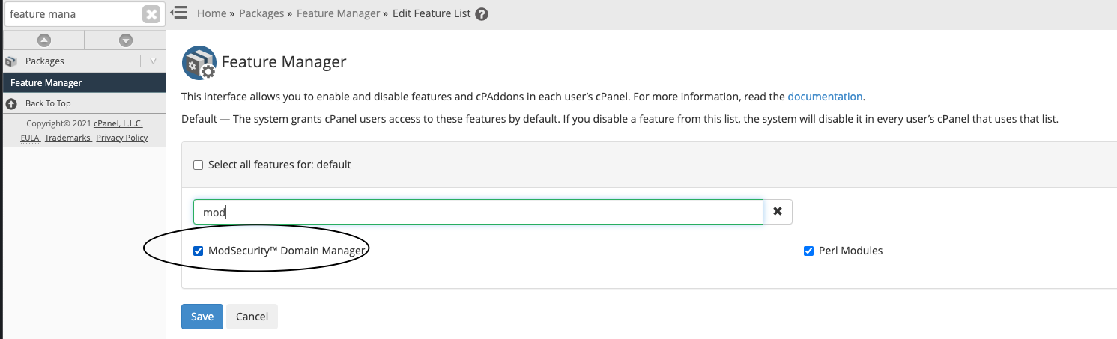Image resolution: width=1117 pixels, height=339 pixels.
Task: Focus the feature filter field containing mod
Action: point(478,212)
